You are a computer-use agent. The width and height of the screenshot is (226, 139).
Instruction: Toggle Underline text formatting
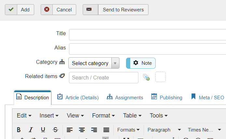[43, 130]
